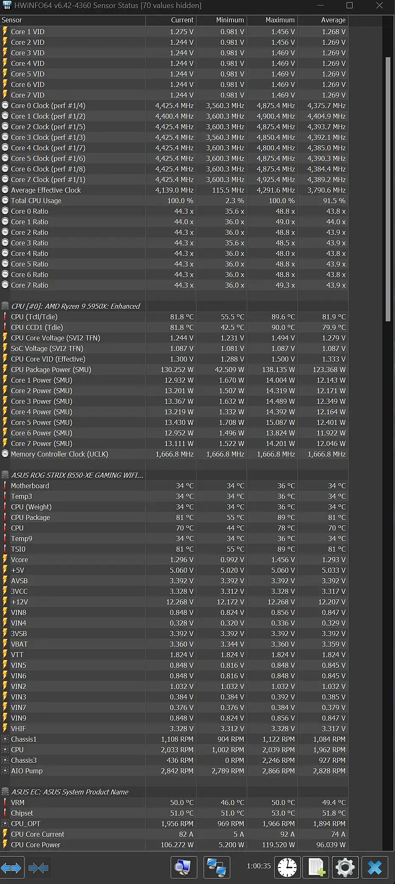Select the Core 7 Ratio row

(174, 285)
